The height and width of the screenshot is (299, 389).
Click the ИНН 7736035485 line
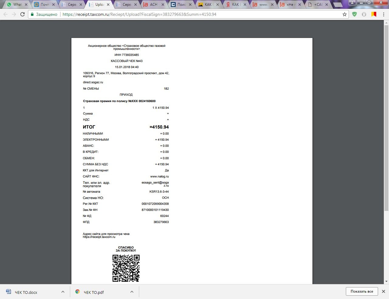[x=127, y=55]
